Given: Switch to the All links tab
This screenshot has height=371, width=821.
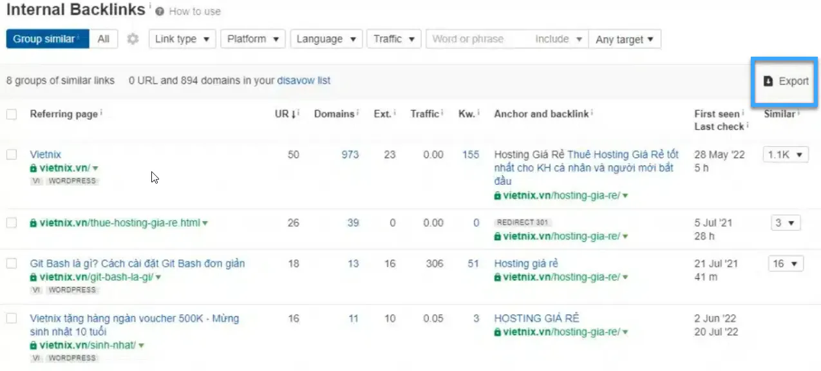Looking at the screenshot, I should tap(103, 39).
